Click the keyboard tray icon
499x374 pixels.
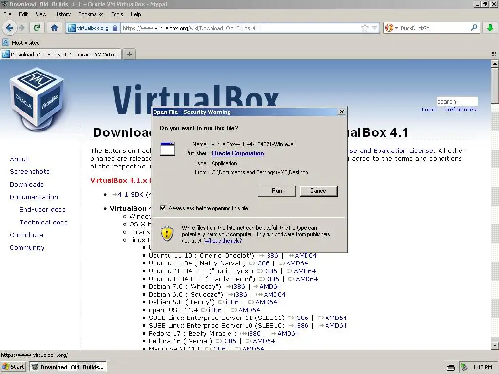[451, 367]
